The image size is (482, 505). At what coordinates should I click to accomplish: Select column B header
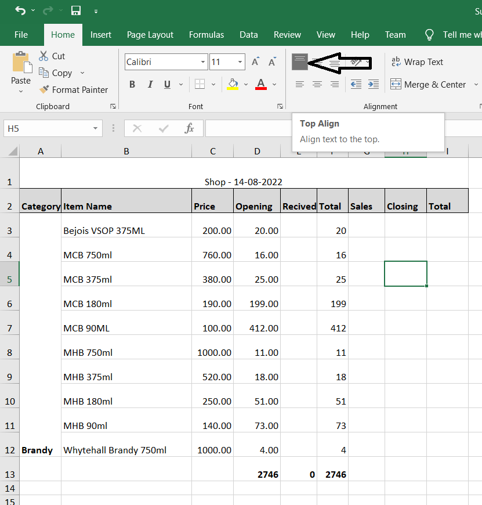(126, 151)
